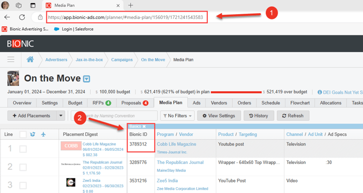Open the No Filters dropdown
Viewport: 363px width, 193px height.
(177, 115)
